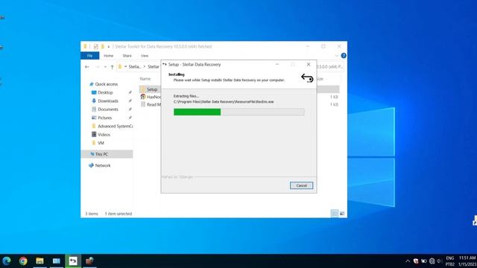Close the Stellar Data Recovery setup dialog
The width and height of the screenshot is (477, 268).
[x=309, y=65]
